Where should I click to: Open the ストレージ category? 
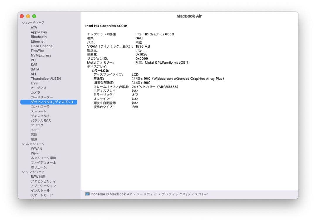[39, 111]
